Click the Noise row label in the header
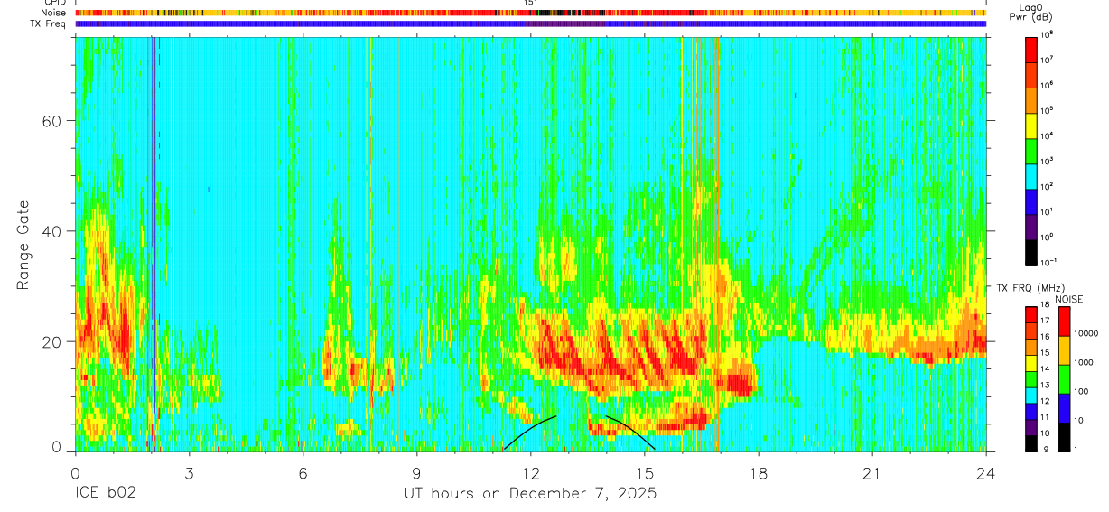The height and width of the screenshot is (512, 1109). click(x=52, y=13)
